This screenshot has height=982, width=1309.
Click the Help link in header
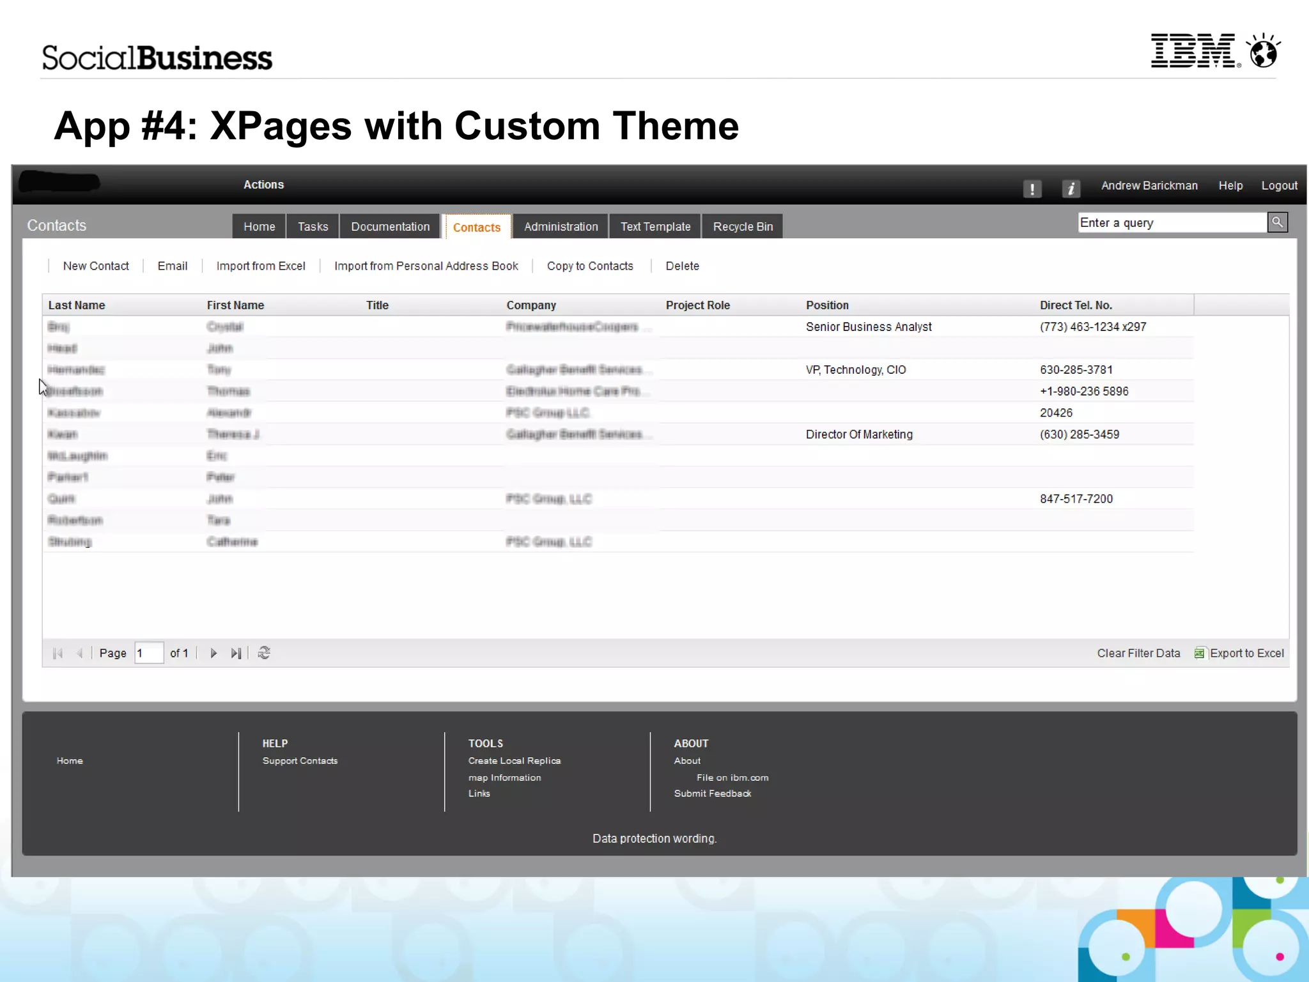1230,185
